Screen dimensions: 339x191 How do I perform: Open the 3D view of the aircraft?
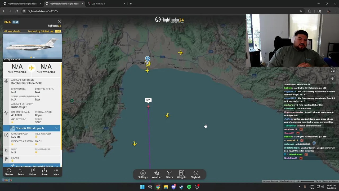9,172
